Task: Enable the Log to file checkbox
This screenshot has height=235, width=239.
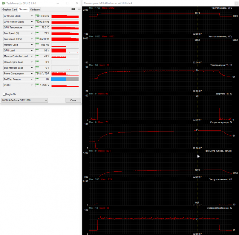Action: (x=4, y=94)
